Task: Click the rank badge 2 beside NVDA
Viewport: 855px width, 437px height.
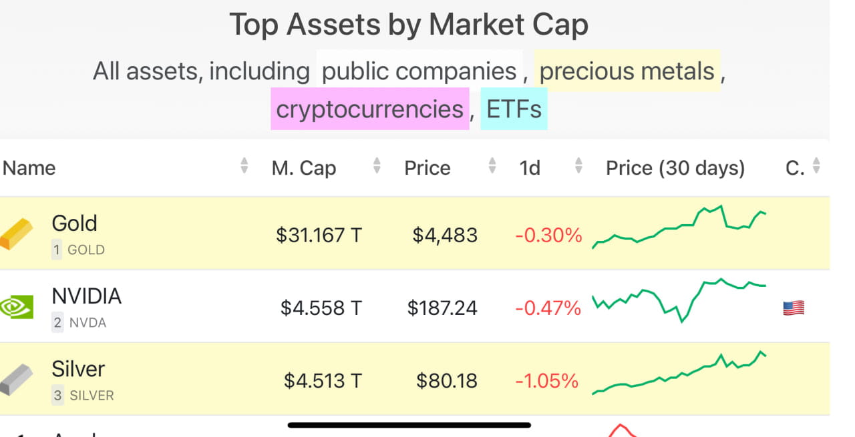Action: (59, 322)
